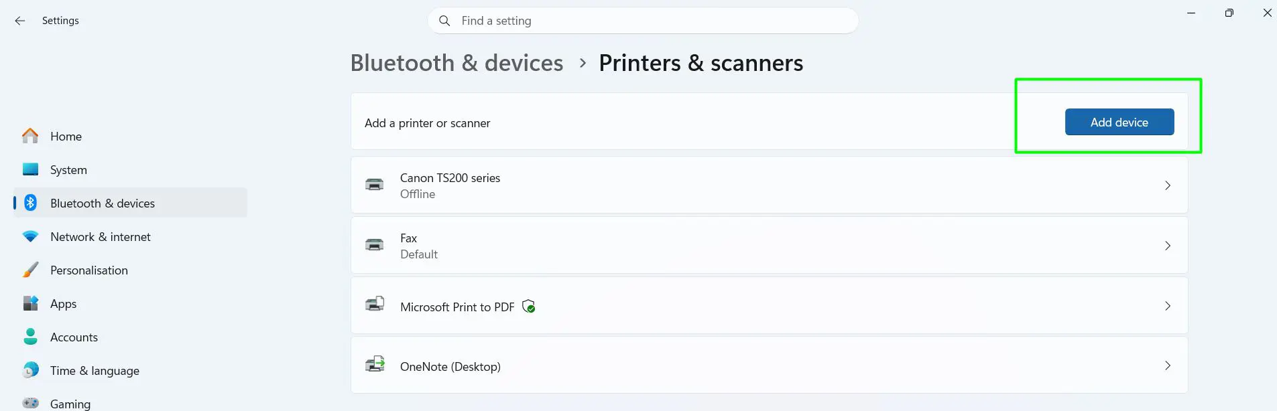Open Gaming settings category
Image resolution: width=1277 pixels, height=411 pixels.
click(x=130, y=402)
